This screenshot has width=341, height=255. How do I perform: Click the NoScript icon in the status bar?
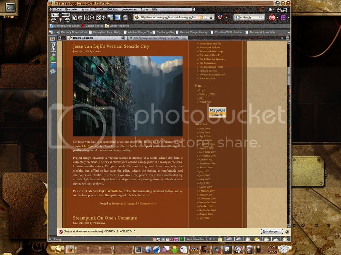click(x=172, y=239)
